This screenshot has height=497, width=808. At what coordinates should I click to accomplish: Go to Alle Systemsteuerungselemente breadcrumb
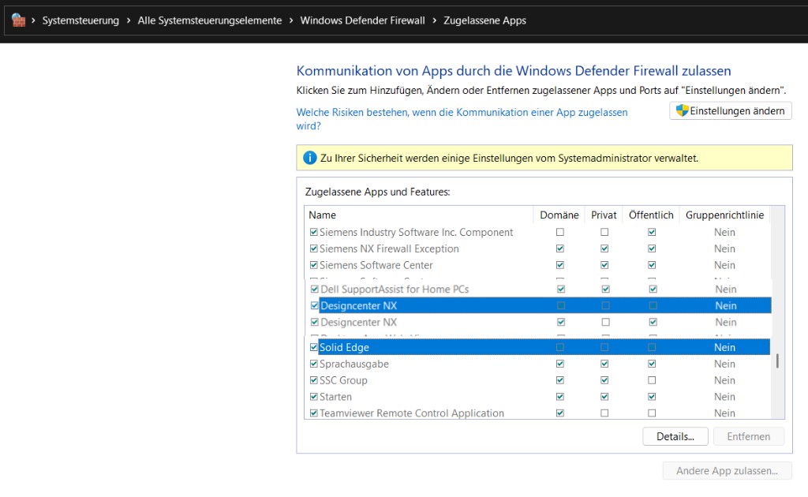coord(210,21)
